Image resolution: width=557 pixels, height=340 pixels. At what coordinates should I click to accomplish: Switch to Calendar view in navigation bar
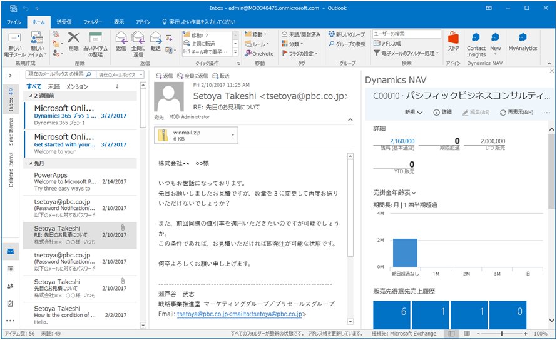[x=10, y=269]
